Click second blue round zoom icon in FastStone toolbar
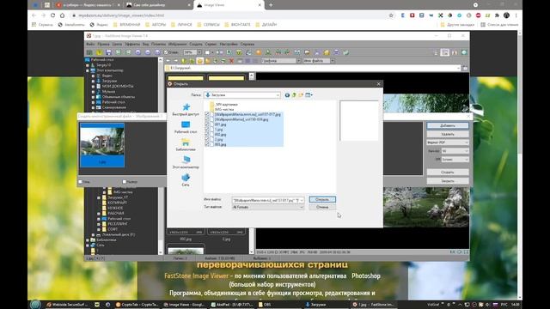 coord(148,52)
